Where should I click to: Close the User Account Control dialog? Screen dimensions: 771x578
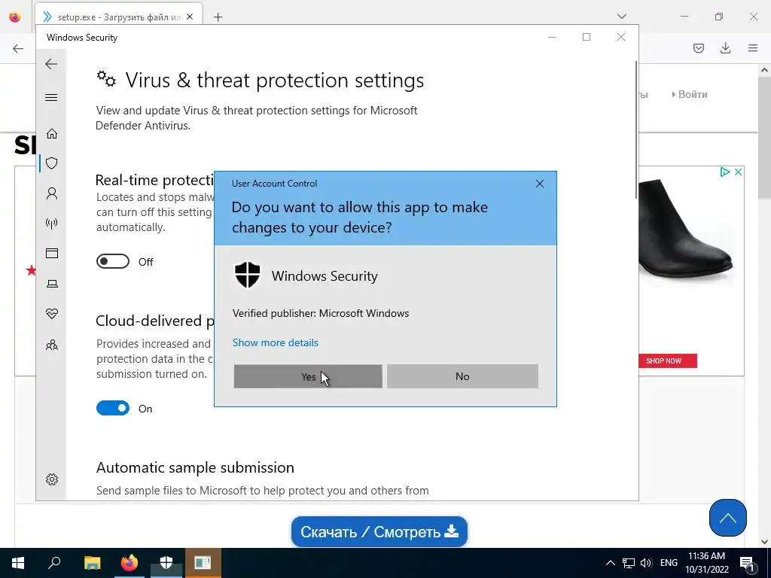pyautogui.click(x=539, y=184)
